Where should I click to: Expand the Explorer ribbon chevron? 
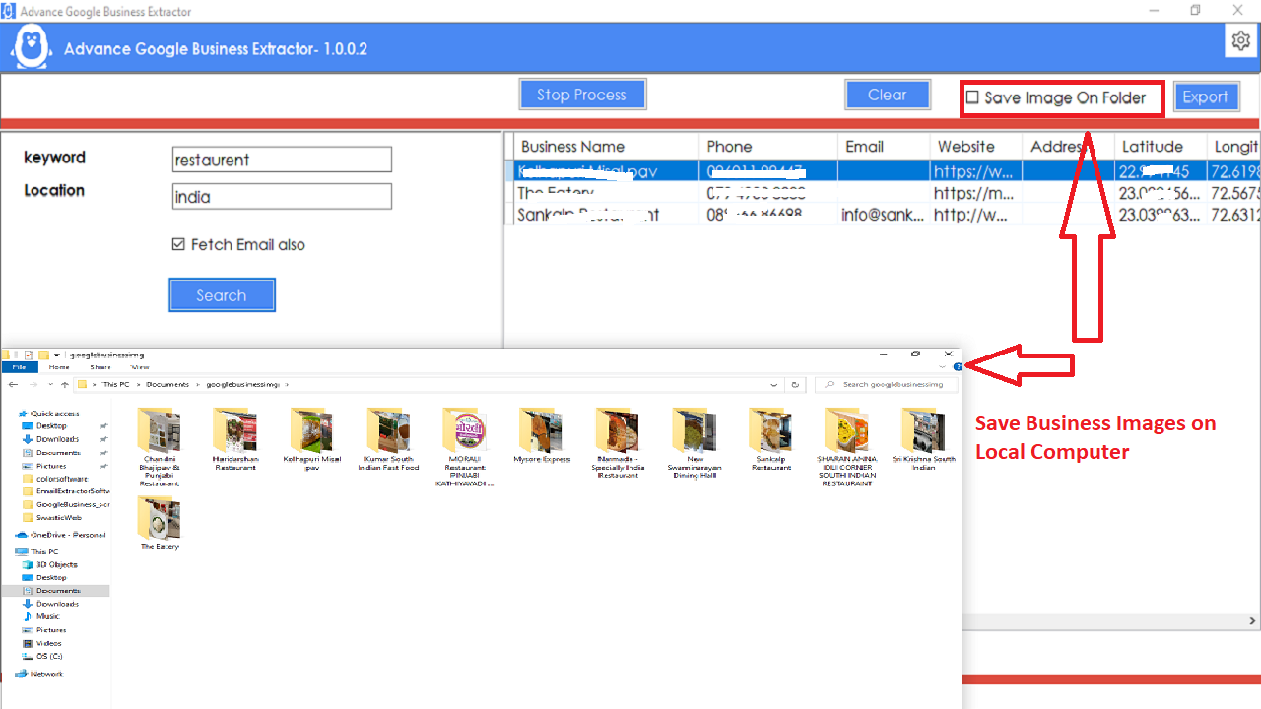click(943, 366)
